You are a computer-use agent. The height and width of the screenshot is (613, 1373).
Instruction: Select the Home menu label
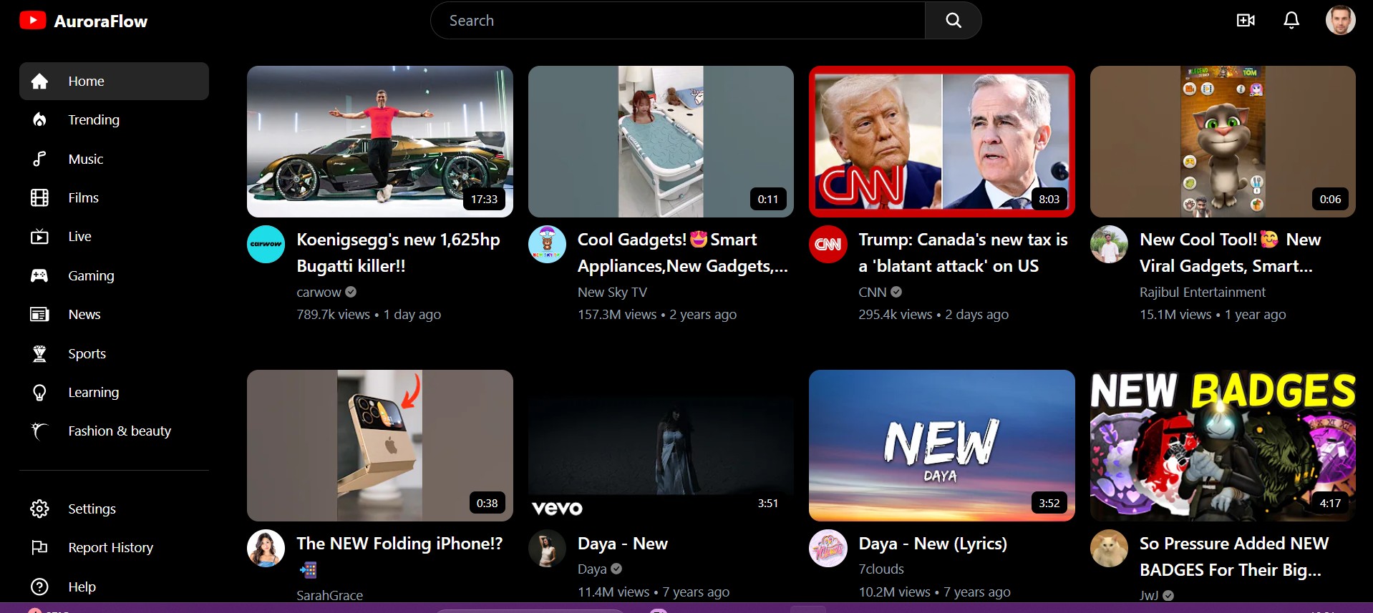[86, 82]
